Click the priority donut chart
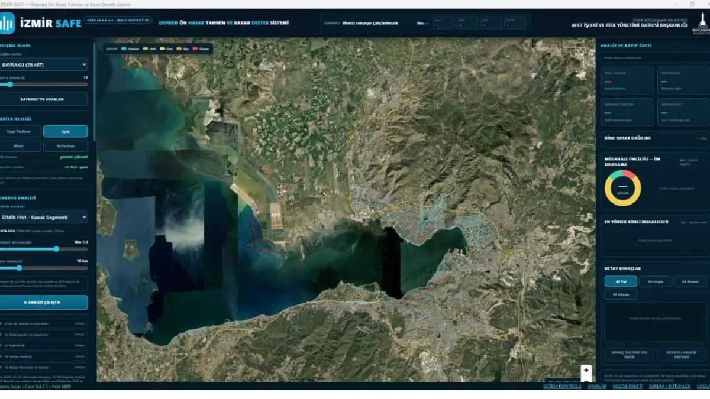Screen dimensions: 710x399 tap(622, 188)
